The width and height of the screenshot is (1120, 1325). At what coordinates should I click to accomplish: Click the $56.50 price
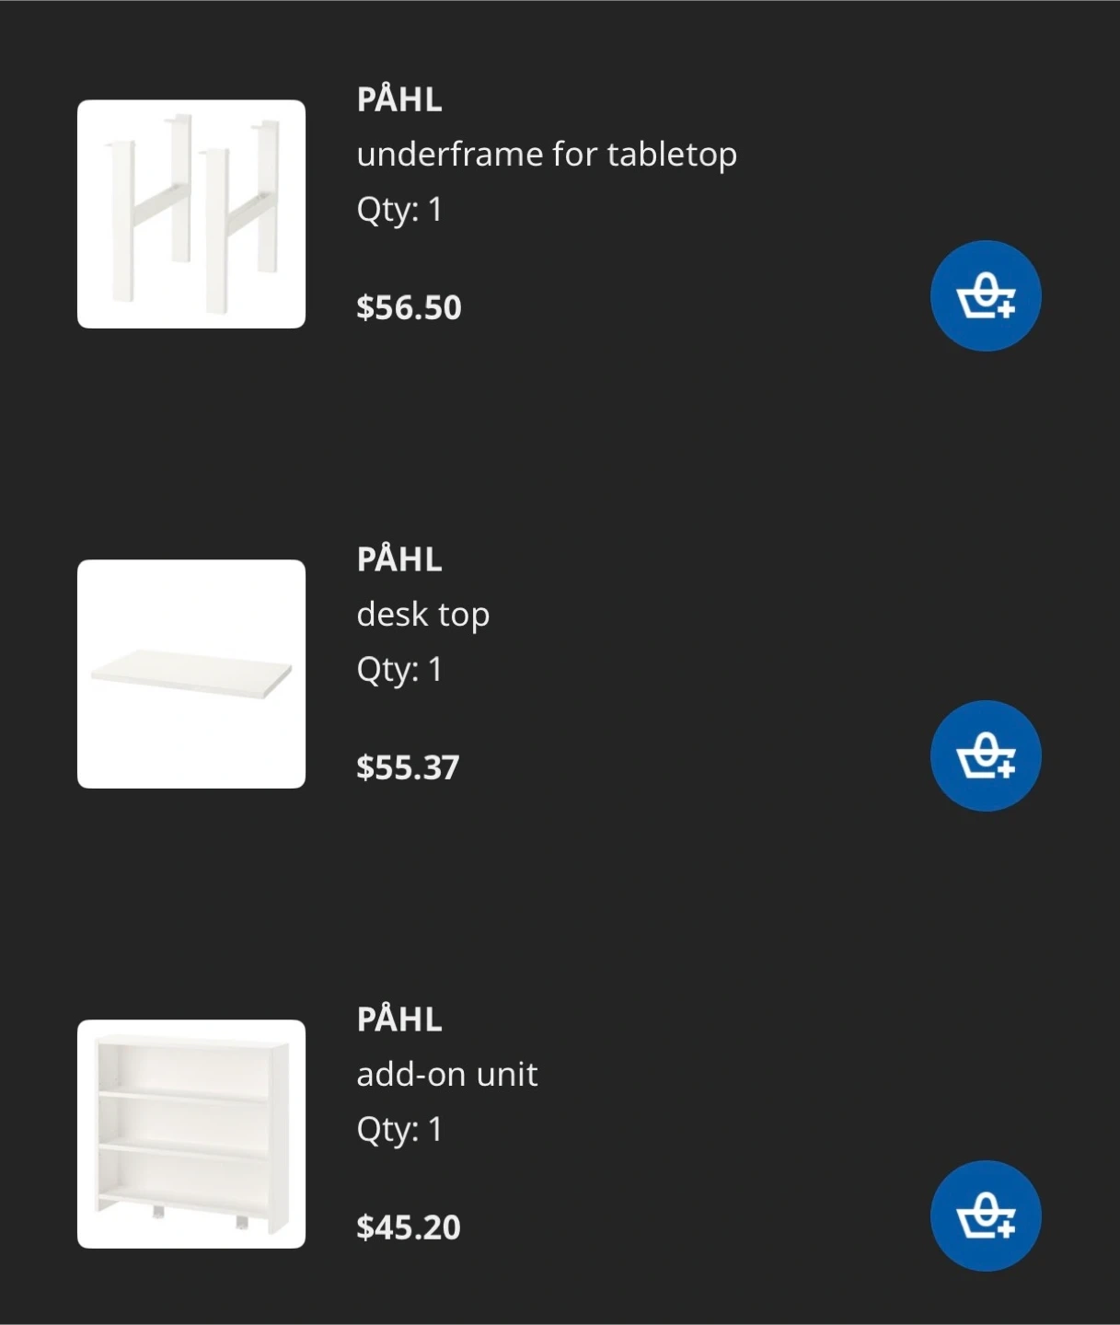point(409,307)
